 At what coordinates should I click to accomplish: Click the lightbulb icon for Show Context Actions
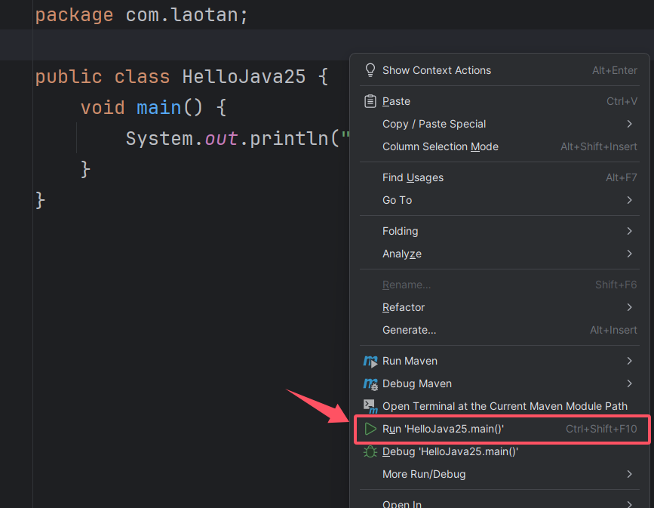click(370, 70)
